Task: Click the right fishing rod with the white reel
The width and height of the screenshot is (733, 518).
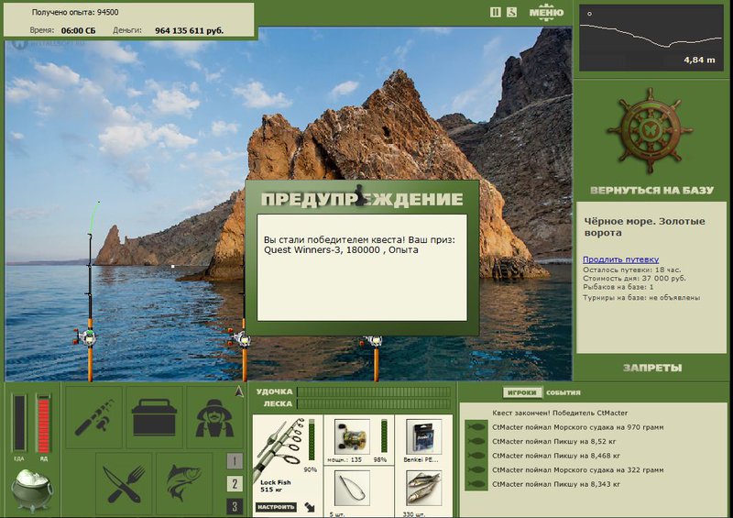Action: point(376,358)
